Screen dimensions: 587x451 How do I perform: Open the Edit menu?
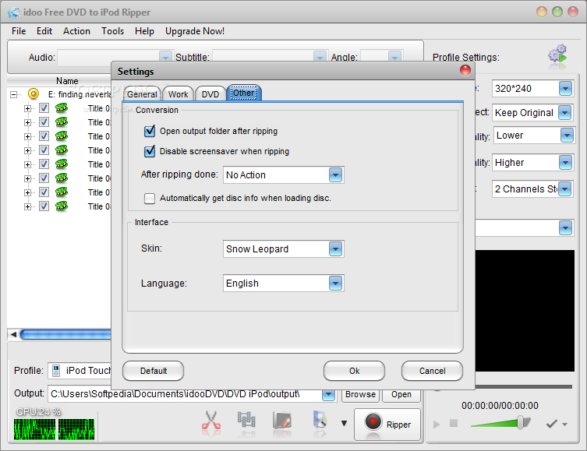coord(44,31)
